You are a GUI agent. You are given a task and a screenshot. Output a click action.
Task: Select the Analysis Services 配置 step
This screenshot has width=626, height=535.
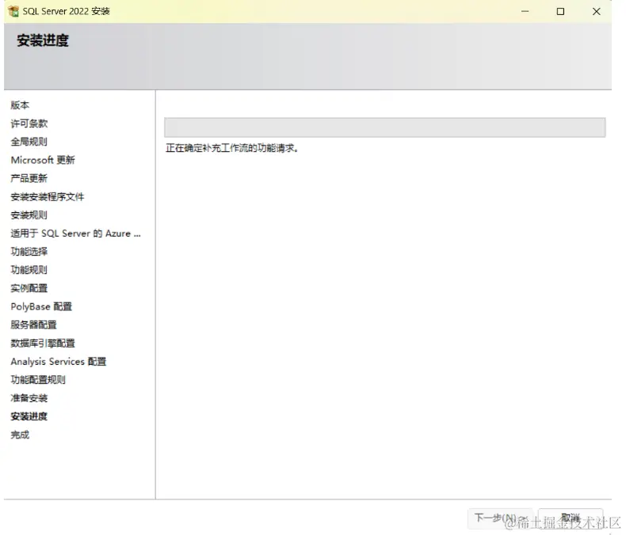59,362
